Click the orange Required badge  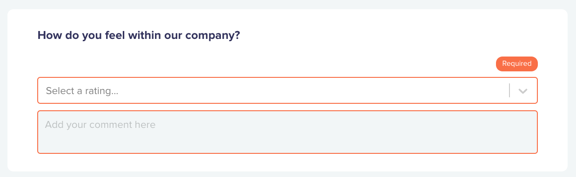tap(517, 64)
